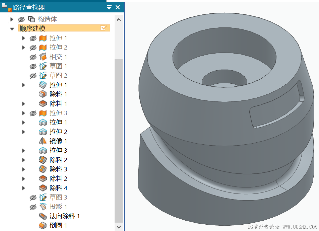The image size is (319, 231).
Task: Click the orange surface icon of greyed-out 拉伸 3
Action: pyautogui.click(x=43, y=113)
